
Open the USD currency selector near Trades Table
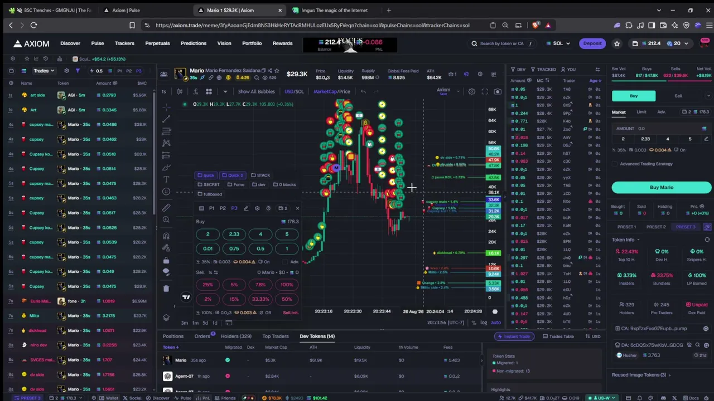point(593,336)
